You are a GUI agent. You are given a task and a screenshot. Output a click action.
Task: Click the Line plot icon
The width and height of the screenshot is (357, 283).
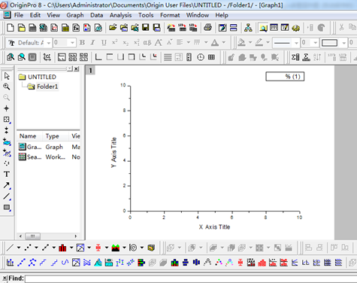[11, 248]
